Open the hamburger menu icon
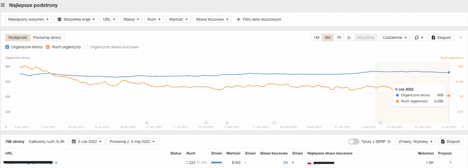Screen dimensions: 468x168 (3, 5)
